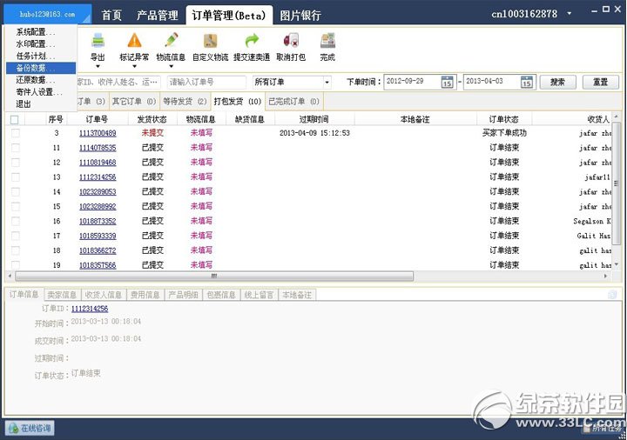Open order link 1018366272
The height and width of the screenshot is (440, 627).
pyautogui.click(x=98, y=250)
